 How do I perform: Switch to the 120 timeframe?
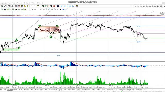tap(155, 6)
